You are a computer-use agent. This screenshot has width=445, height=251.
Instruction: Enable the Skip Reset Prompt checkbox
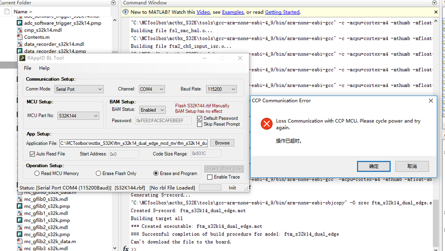point(200,124)
